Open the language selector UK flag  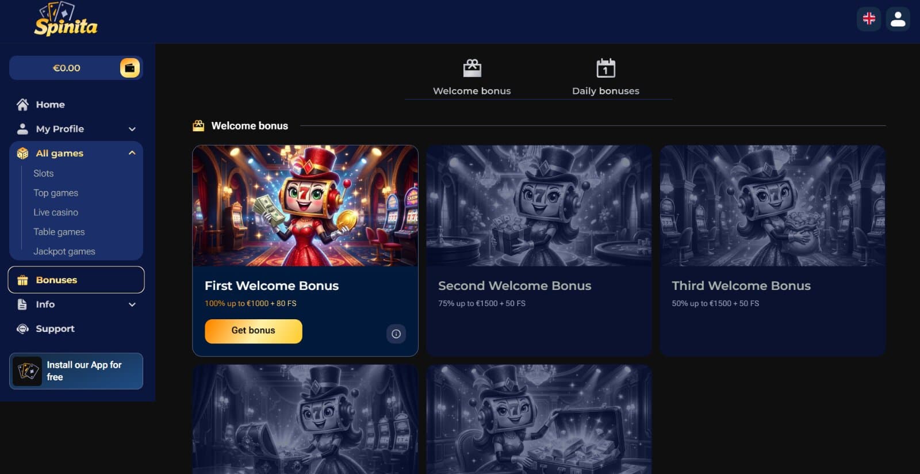point(869,19)
